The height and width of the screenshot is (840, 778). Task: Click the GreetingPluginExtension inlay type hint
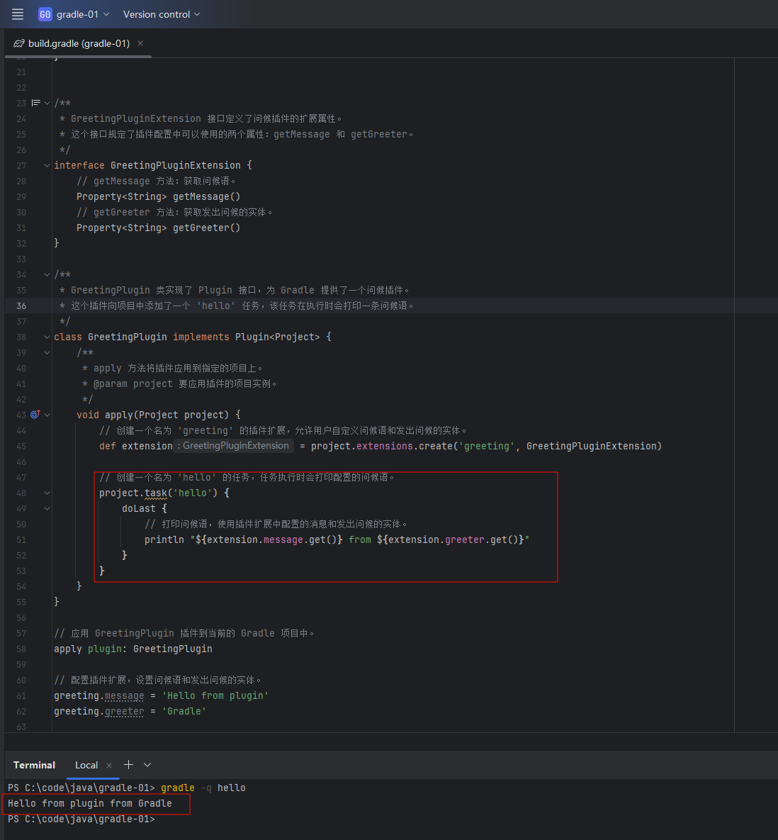point(233,446)
